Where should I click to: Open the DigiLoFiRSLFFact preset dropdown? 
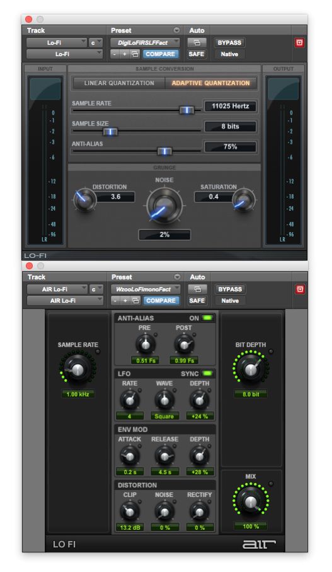click(x=145, y=43)
